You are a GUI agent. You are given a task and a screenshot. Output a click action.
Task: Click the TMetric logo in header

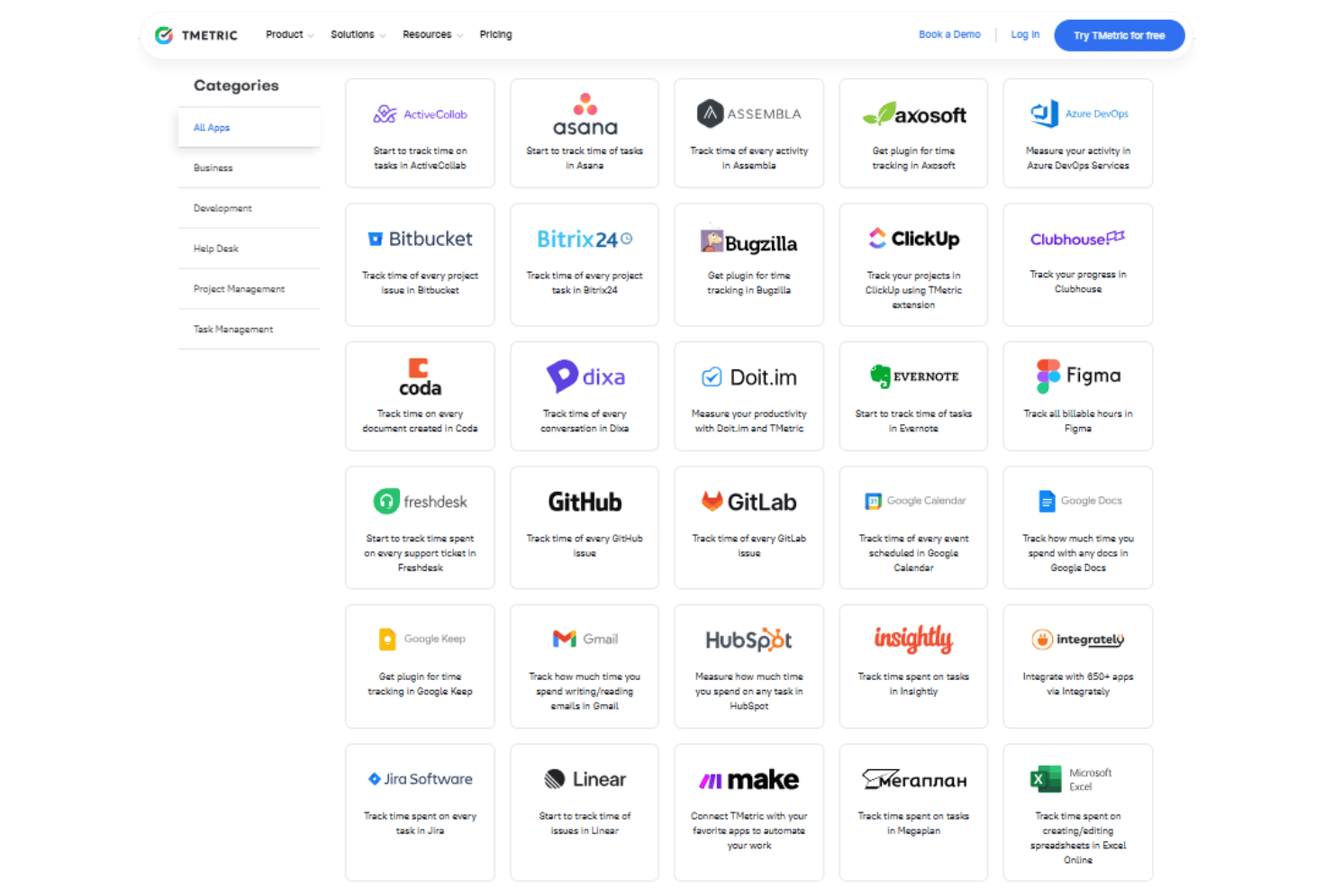pos(196,35)
